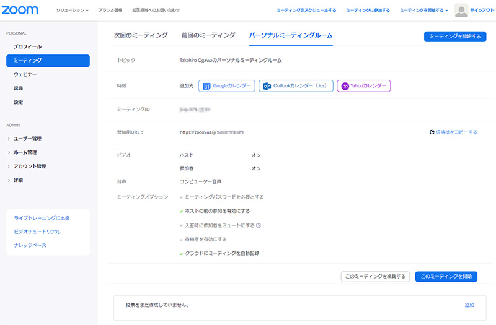Add meeting to Outlook calendar (.ics)
This screenshot has height=325, width=496.
pyautogui.click(x=296, y=86)
